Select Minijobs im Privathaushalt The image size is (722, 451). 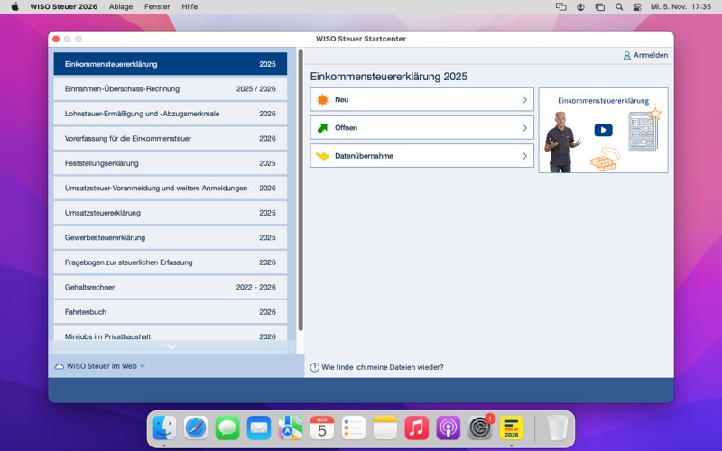coord(171,335)
